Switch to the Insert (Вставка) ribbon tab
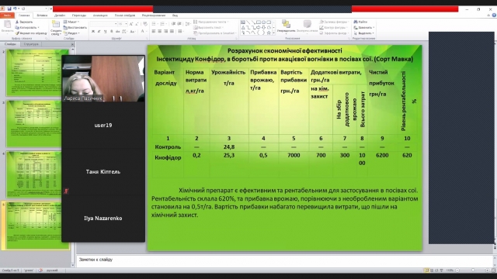Screen dimensions: 497x279 pos(42,15)
